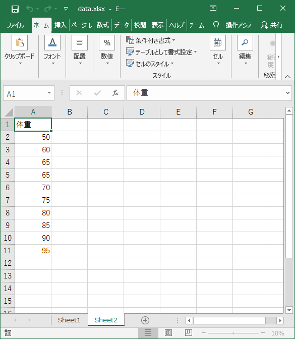Click the Redo arrow icon

coord(48,9)
